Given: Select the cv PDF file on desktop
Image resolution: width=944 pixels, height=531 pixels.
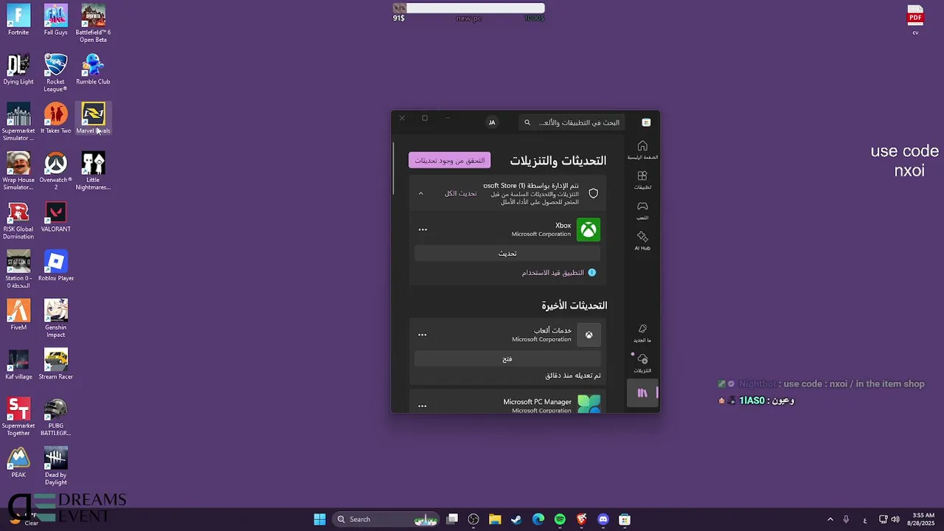Looking at the screenshot, I should 915,20.
